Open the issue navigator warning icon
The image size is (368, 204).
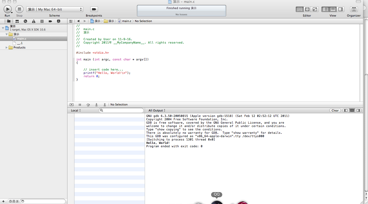pos(34,21)
